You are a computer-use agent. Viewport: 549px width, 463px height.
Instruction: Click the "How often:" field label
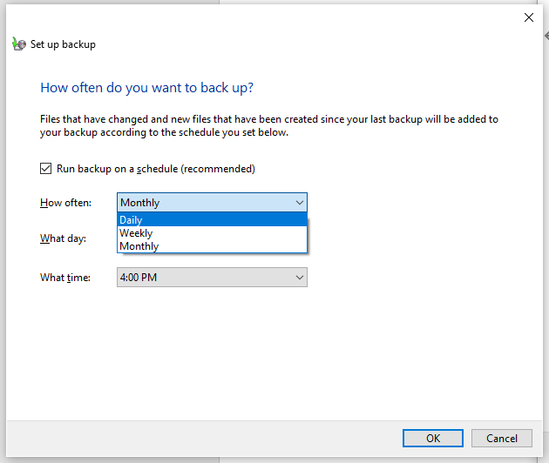[x=65, y=203]
